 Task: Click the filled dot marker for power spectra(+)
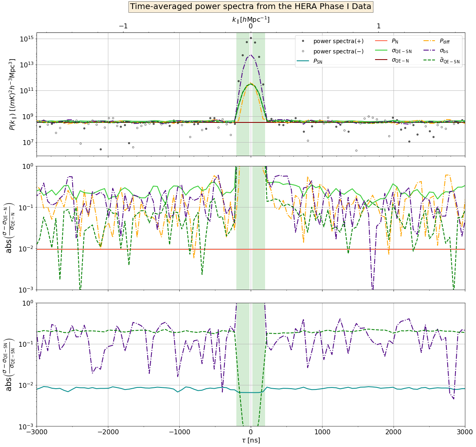pyautogui.click(x=303, y=41)
